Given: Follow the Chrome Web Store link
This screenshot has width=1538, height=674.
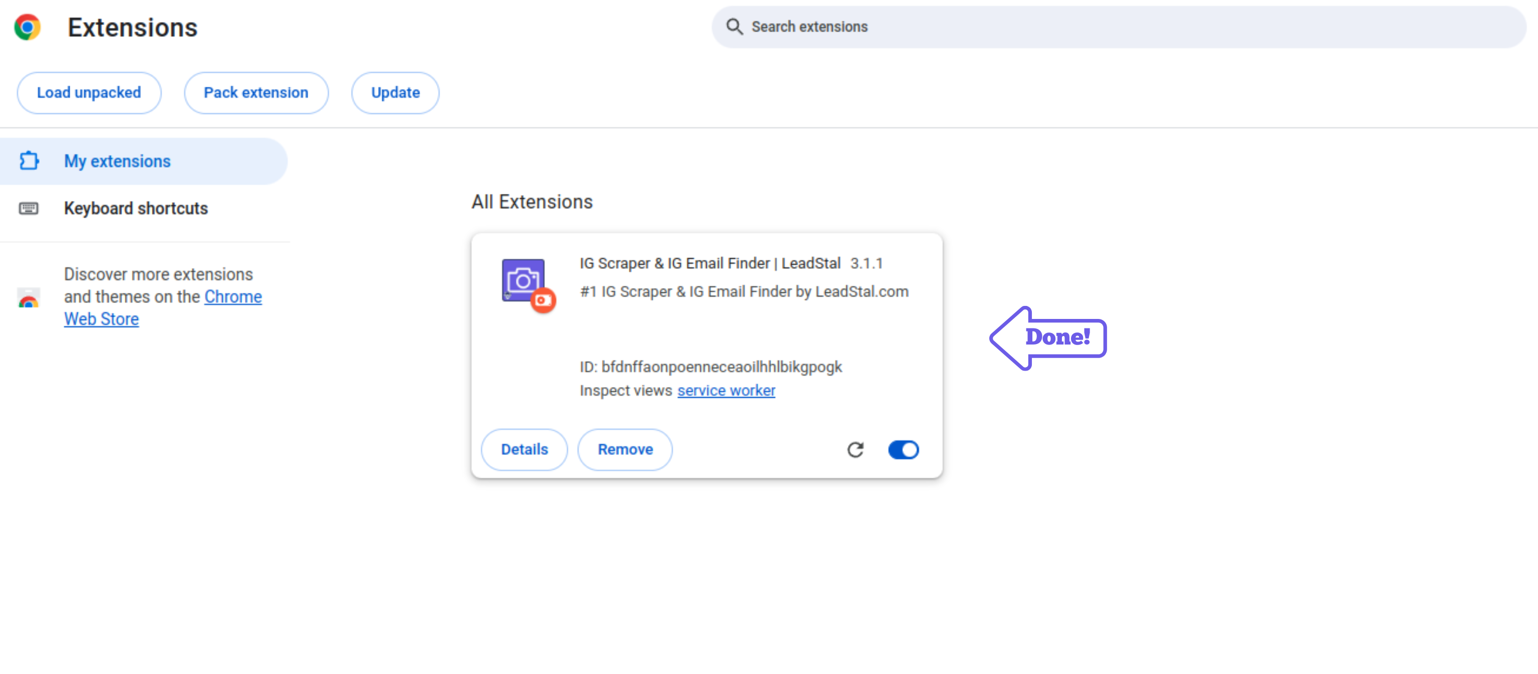Looking at the screenshot, I should pyautogui.click(x=232, y=297).
